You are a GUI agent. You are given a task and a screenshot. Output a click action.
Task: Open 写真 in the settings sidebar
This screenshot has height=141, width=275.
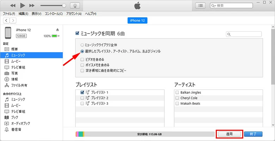point(14,73)
